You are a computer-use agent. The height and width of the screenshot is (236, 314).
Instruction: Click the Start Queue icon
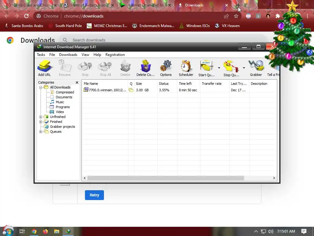[x=206, y=68]
